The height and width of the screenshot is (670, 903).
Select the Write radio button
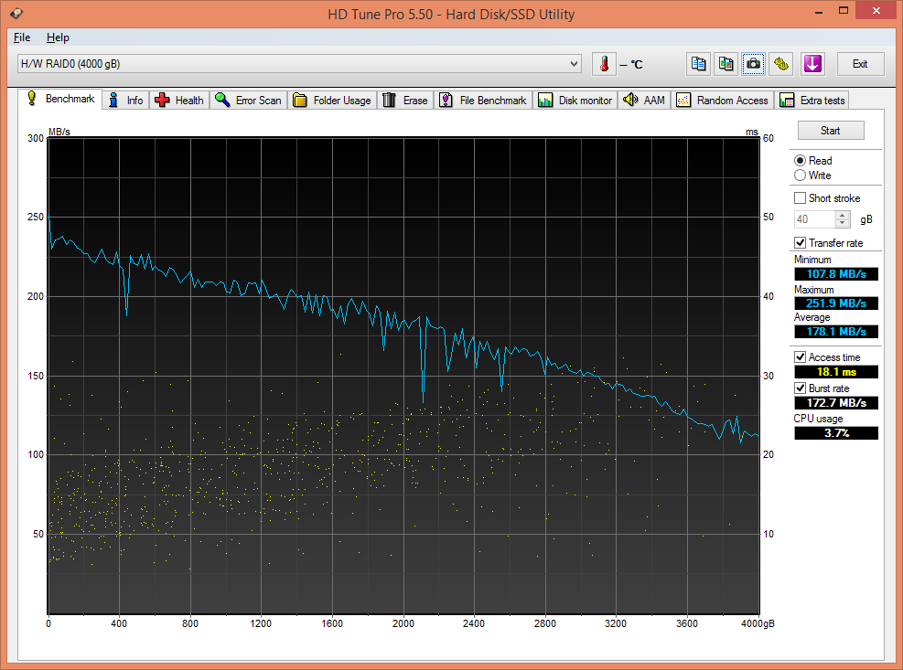click(800, 175)
